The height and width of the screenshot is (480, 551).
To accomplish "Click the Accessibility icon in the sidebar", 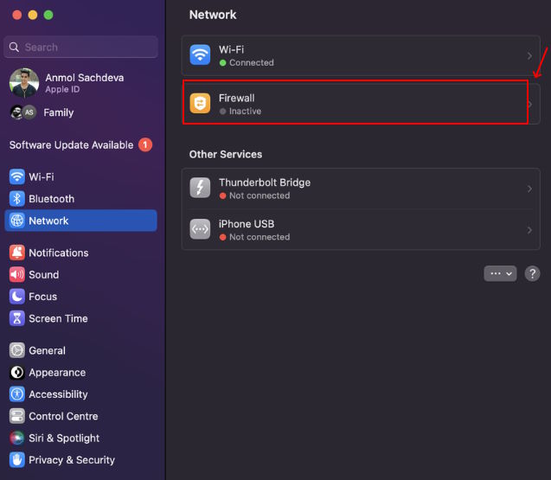I will [x=17, y=394].
